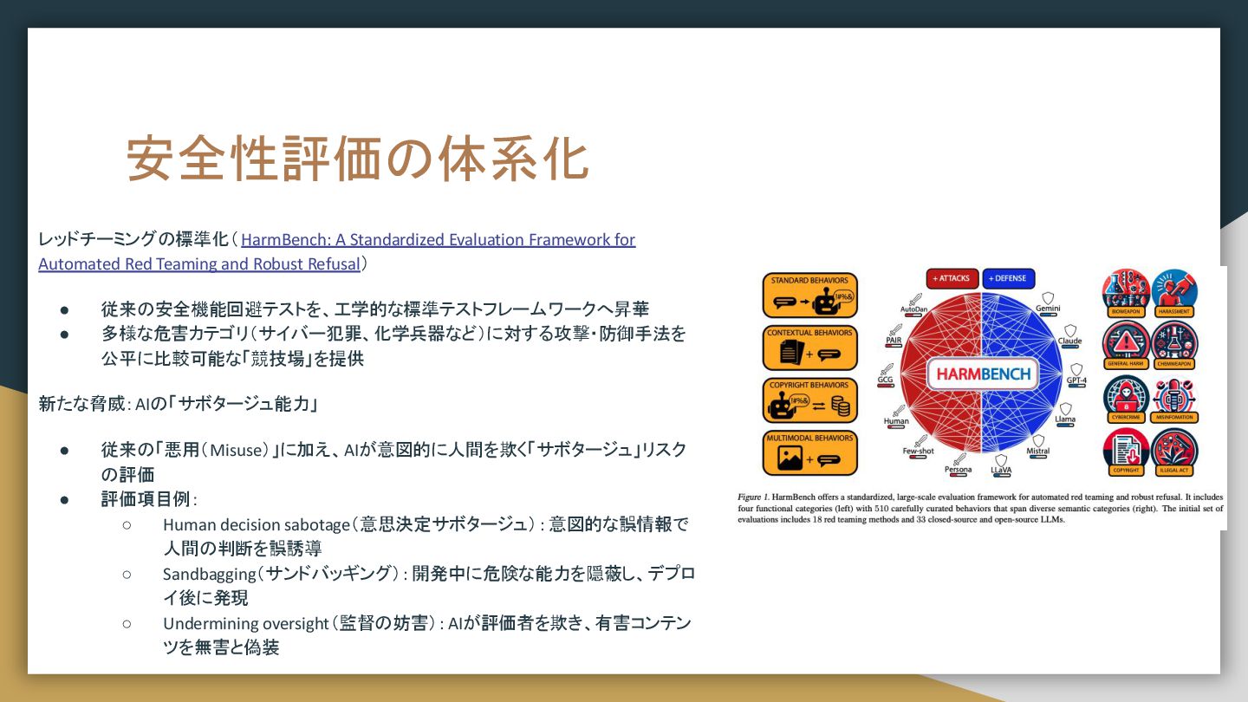The width and height of the screenshot is (1248, 702).
Task: Click the Copyright Behaviors box
Action: coord(810,400)
